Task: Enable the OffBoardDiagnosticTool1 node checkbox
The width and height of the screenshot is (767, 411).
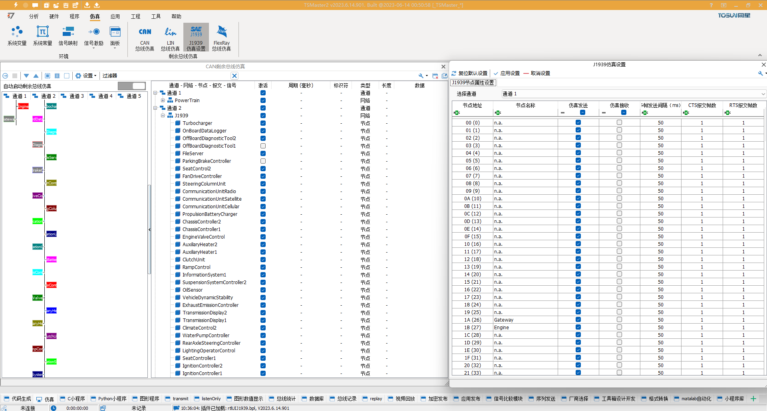Action: 263,146
